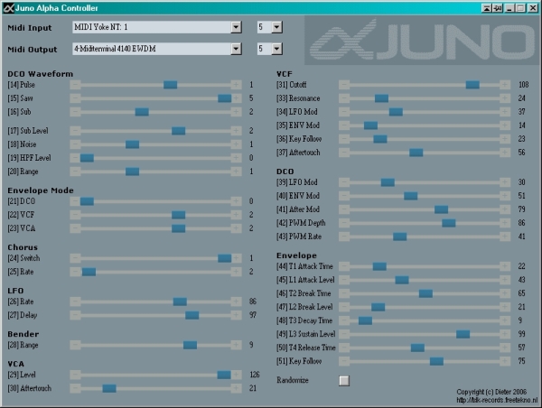Click the L1 Attack Level slider handle
This screenshot has height=408, width=542.
click(x=402, y=280)
